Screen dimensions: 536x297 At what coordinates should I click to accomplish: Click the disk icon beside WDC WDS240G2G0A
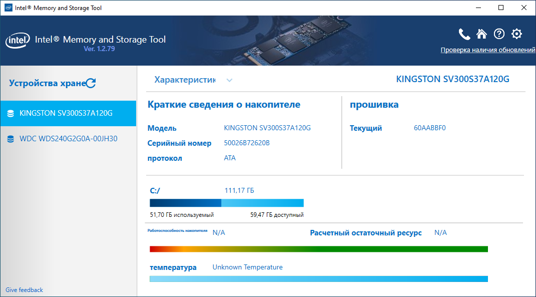pyautogui.click(x=11, y=139)
